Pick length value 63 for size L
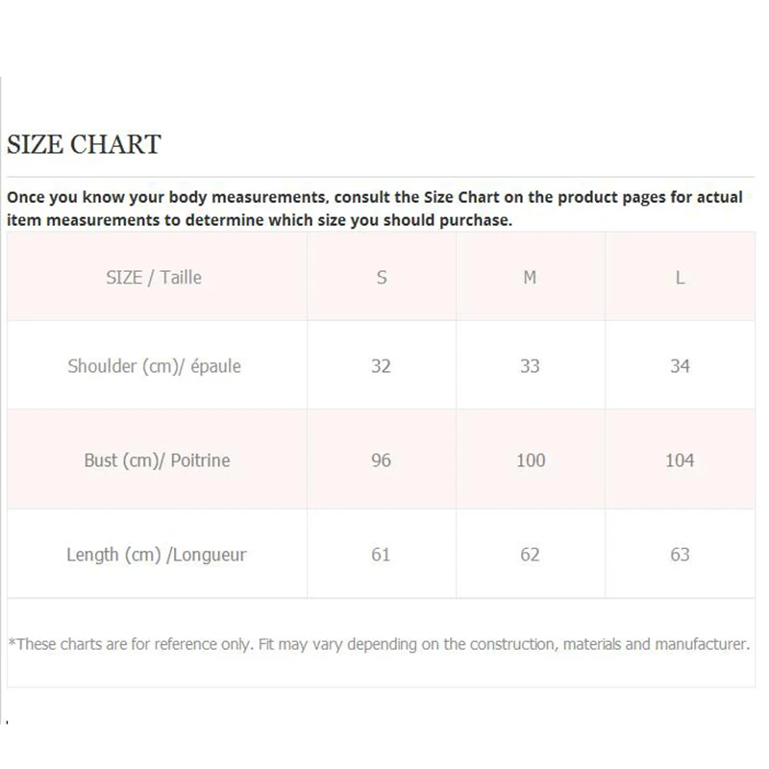The image size is (769, 769). (680, 555)
